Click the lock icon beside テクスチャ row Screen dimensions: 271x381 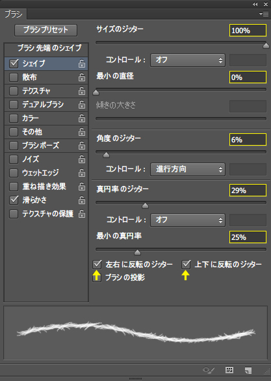pos(82,91)
